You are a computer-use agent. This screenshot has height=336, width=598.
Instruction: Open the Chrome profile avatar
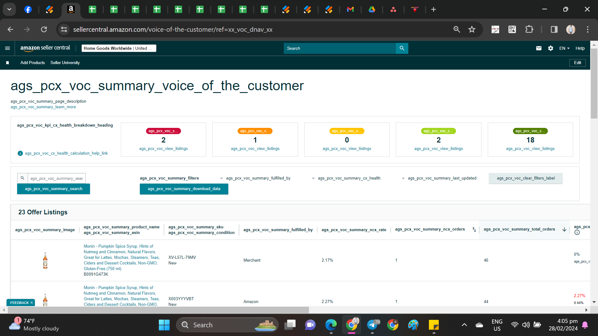coord(571,30)
